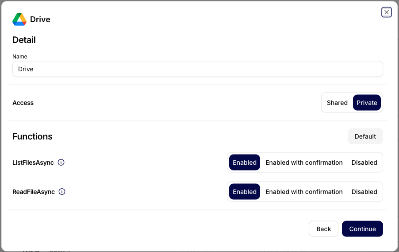Disable the ListFilesAsync function
This screenshot has width=399, height=252.
[364, 163]
